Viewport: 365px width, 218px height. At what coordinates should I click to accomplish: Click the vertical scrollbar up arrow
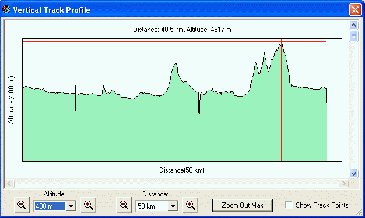pyautogui.click(x=353, y=25)
